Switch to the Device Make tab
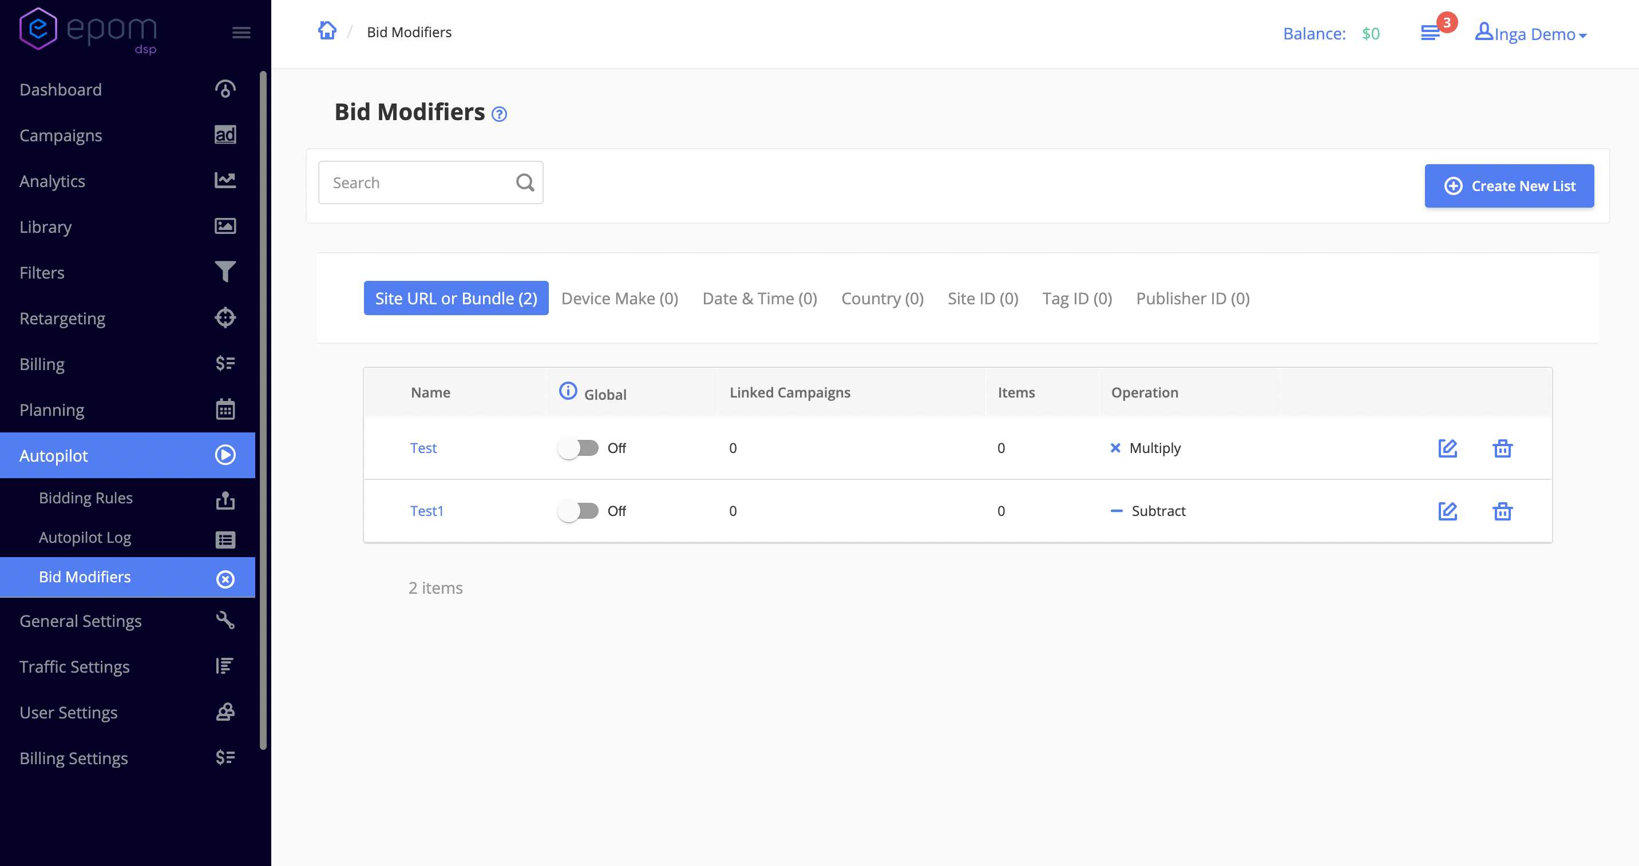The height and width of the screenshot is (866, 1639). coord(619,299)
